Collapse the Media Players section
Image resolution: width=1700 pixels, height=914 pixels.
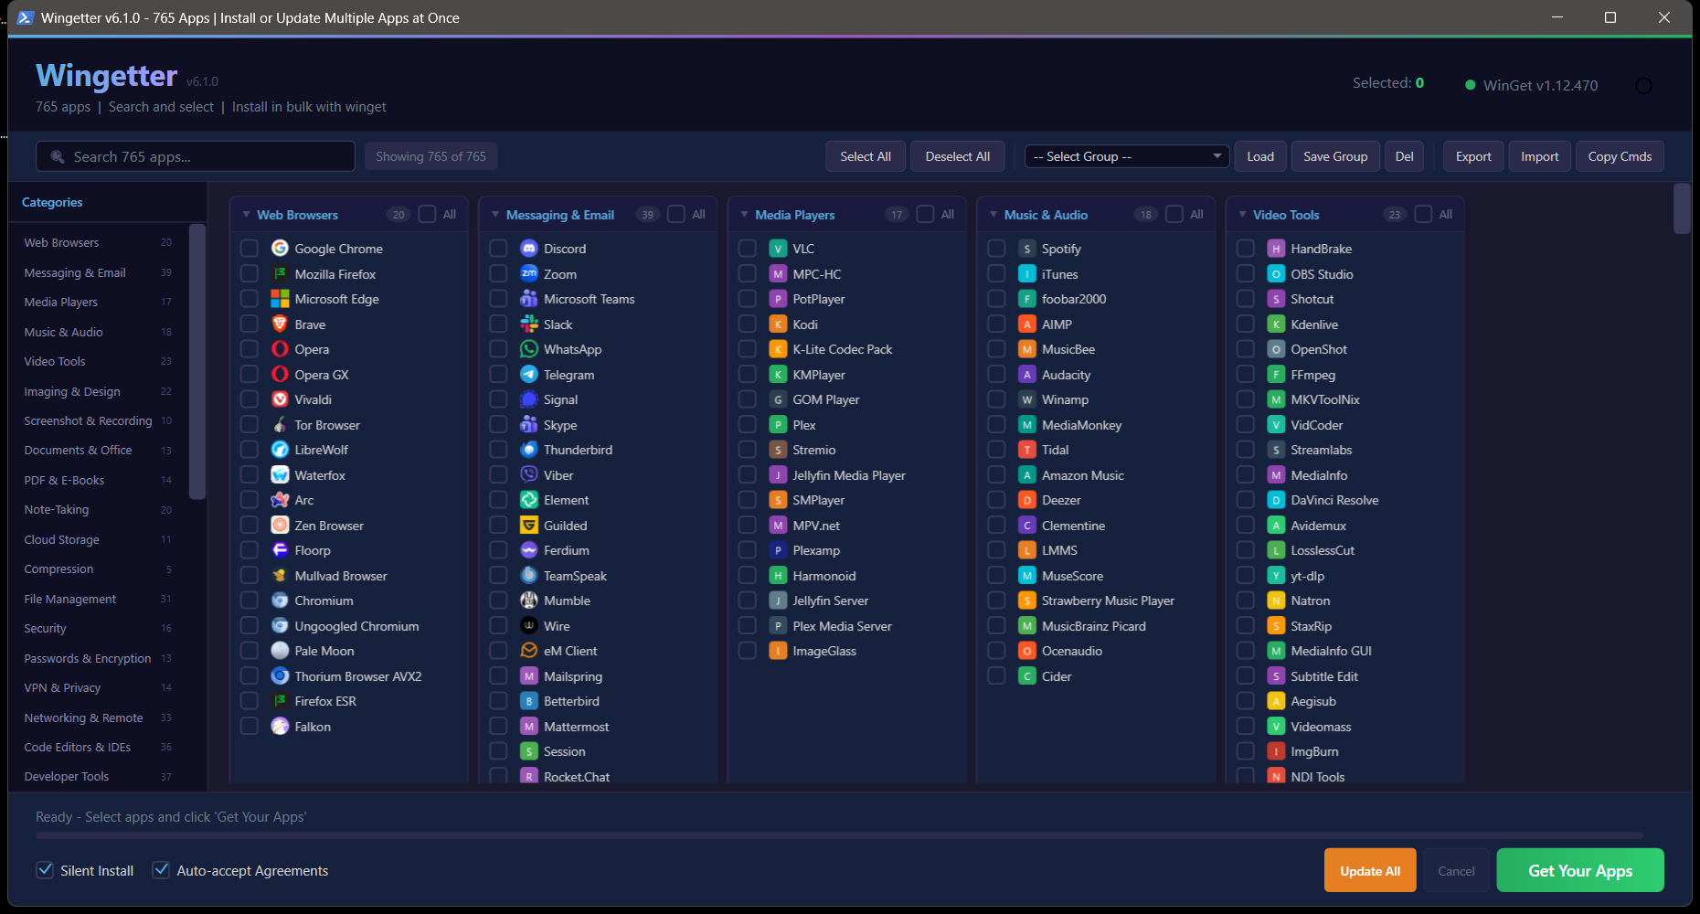[742, 214]
